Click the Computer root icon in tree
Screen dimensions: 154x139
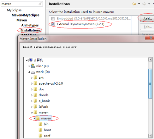point(30,60)
